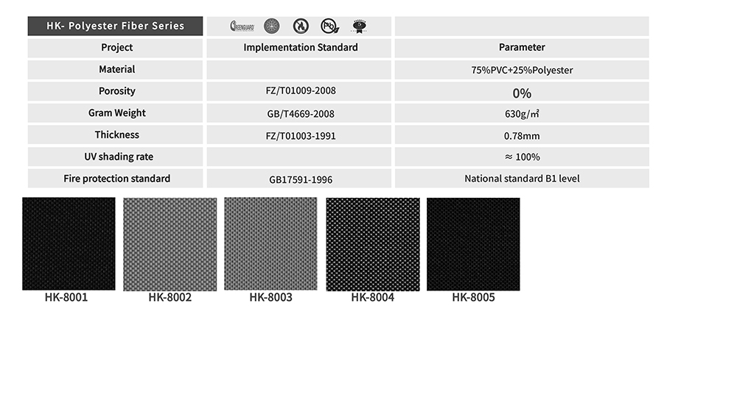Click the National standard B1 level cell

coord(522,179)
